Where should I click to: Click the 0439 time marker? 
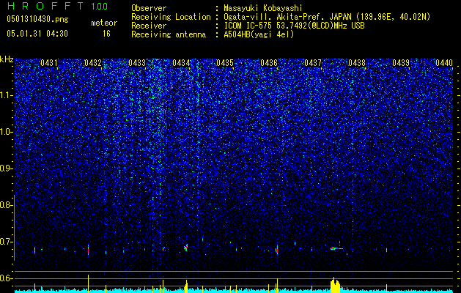point(401,63)
